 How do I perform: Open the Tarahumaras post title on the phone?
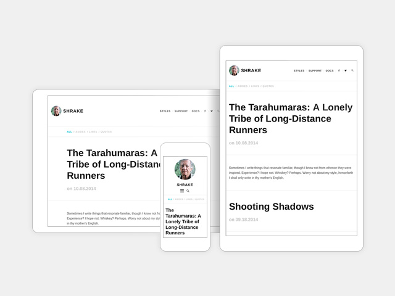(x=183, y=221)
